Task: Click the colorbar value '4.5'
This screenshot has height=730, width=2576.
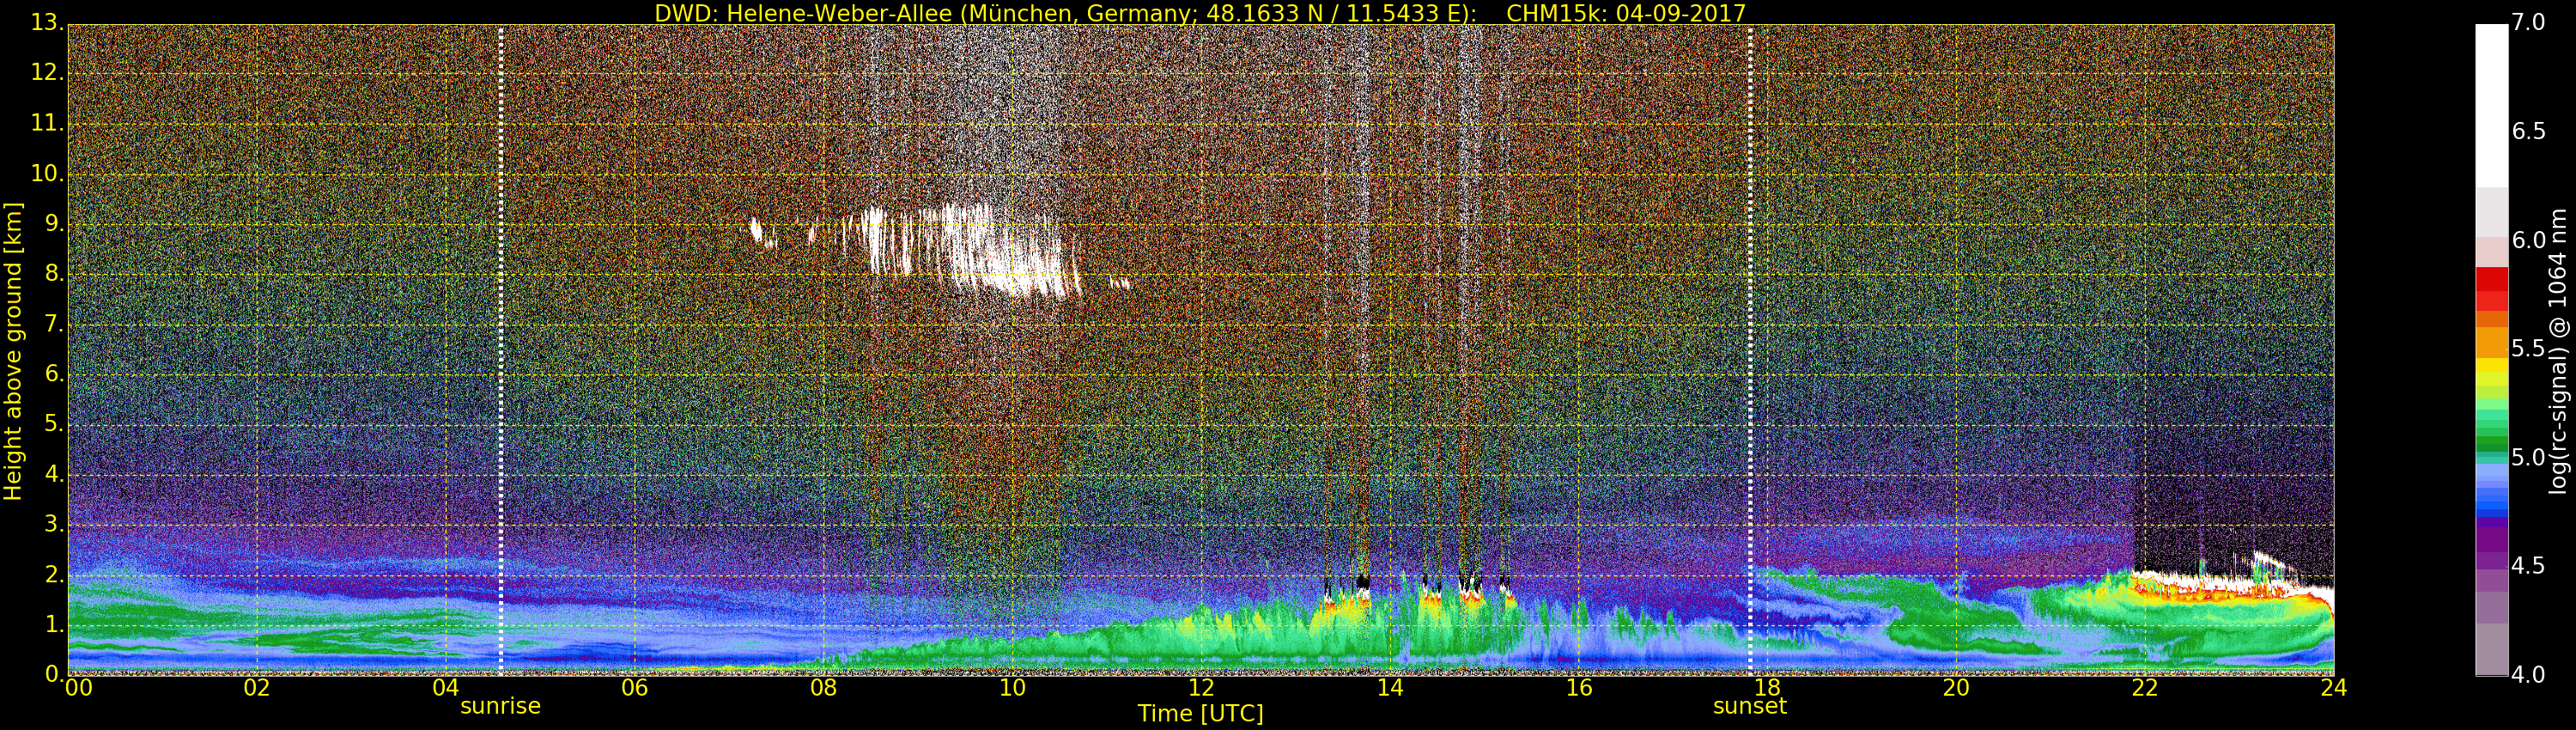Action: [x=2529, y=566]
